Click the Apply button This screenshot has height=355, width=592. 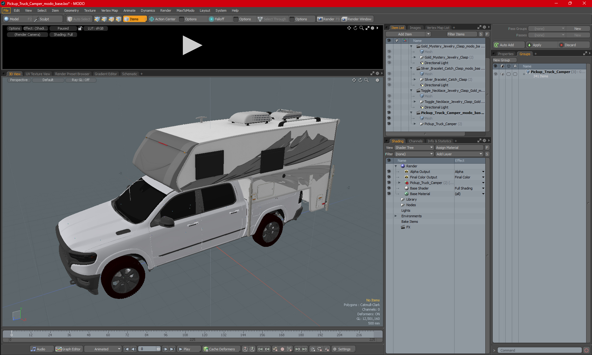pos(541,45)
